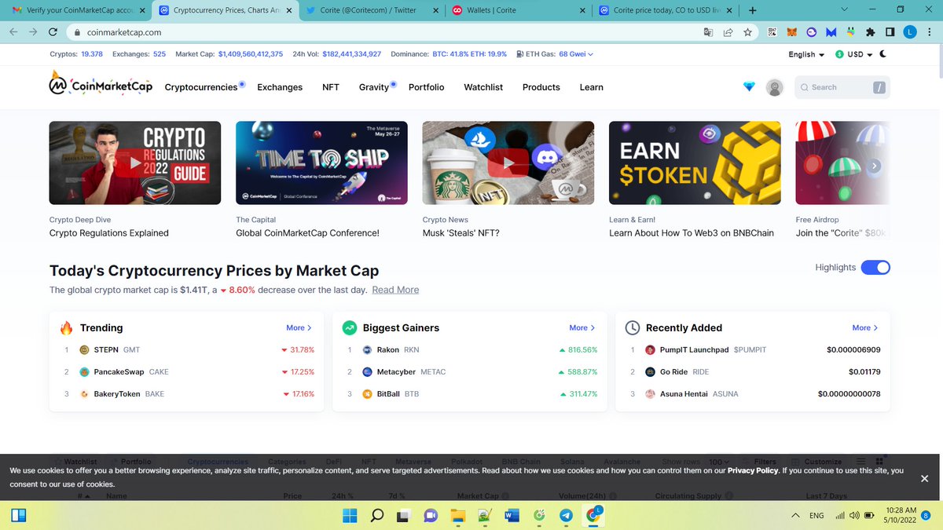This screenshot has width=943, height=530.
Task: Toggle the Highlights switch off
Action: (x=875, y=268)
